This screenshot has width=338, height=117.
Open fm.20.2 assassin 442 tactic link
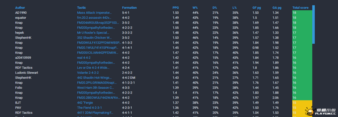pos(94,18)
